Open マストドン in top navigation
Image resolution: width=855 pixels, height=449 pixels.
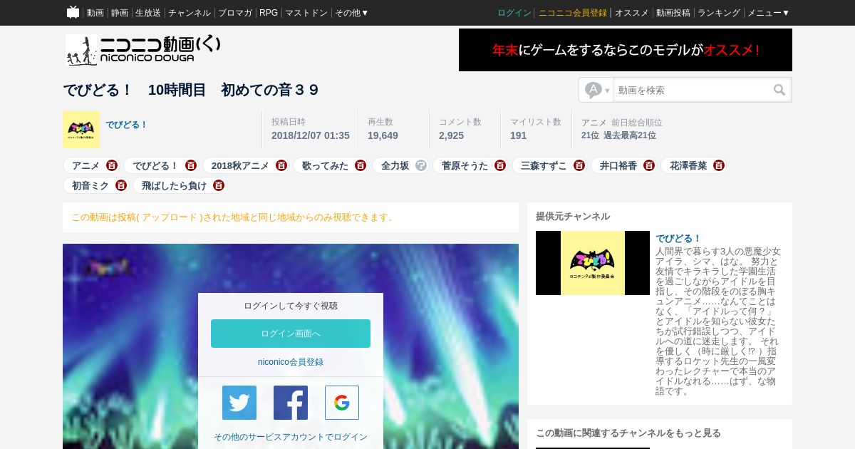[x=306, y=13]
